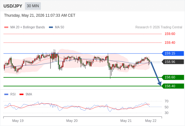The width and height of the screenshot is (185, 126).
Task: Click the May 22 date axis label
Action: (x=151, y=121)
